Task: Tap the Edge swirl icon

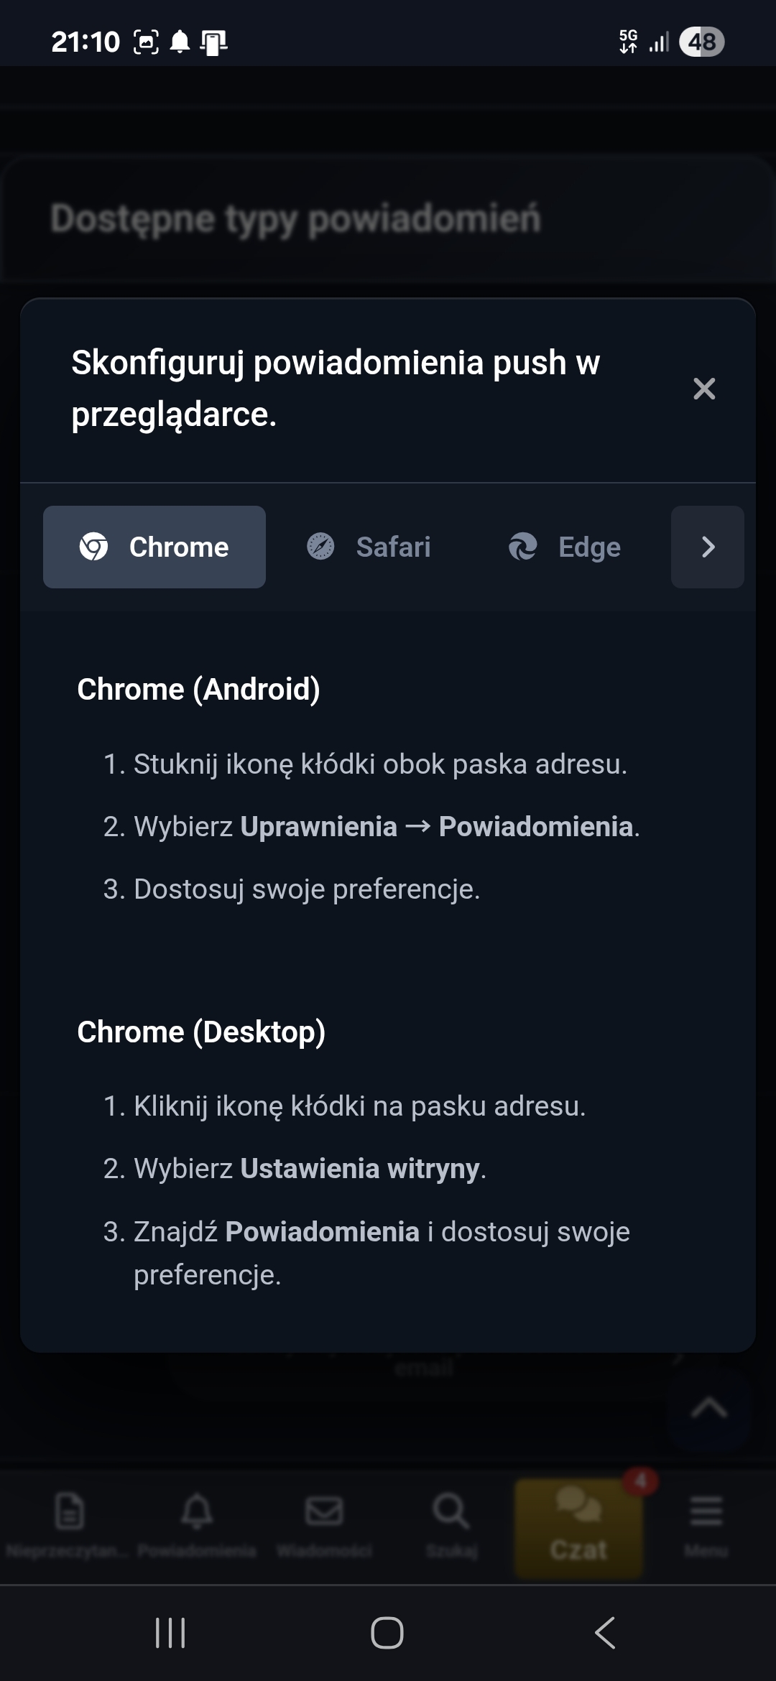Action: 524,546
